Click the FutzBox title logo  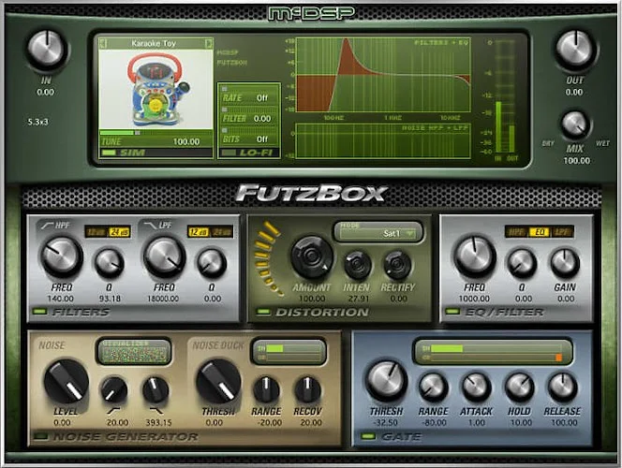311,194
